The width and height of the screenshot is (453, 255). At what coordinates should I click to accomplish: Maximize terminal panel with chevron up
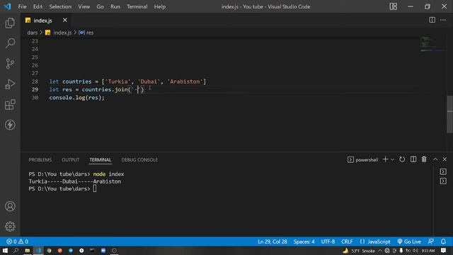(x=435, y=159)
